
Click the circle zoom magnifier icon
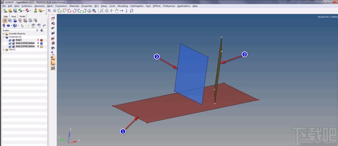coord(107,11)
